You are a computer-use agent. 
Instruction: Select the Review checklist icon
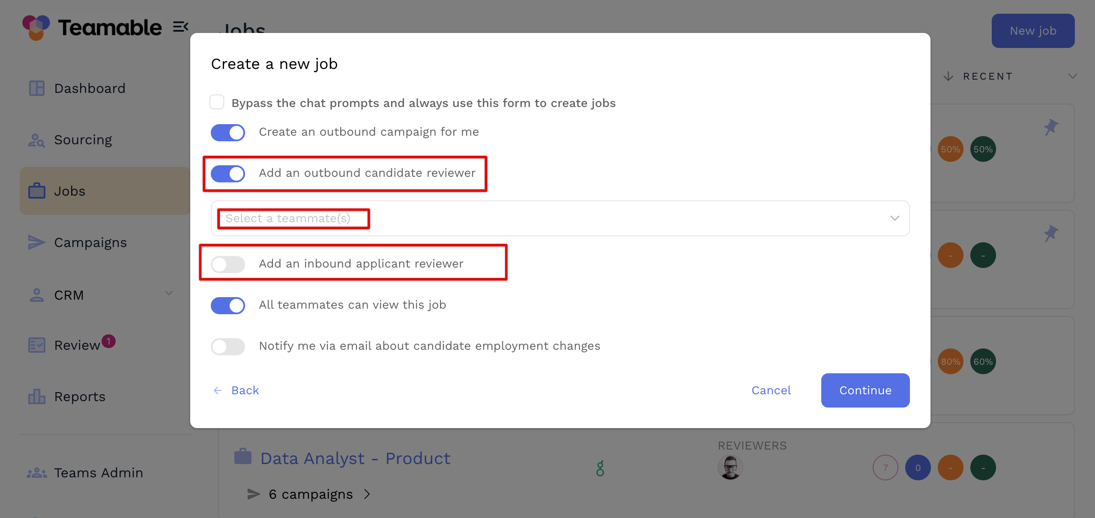(36, 345)
